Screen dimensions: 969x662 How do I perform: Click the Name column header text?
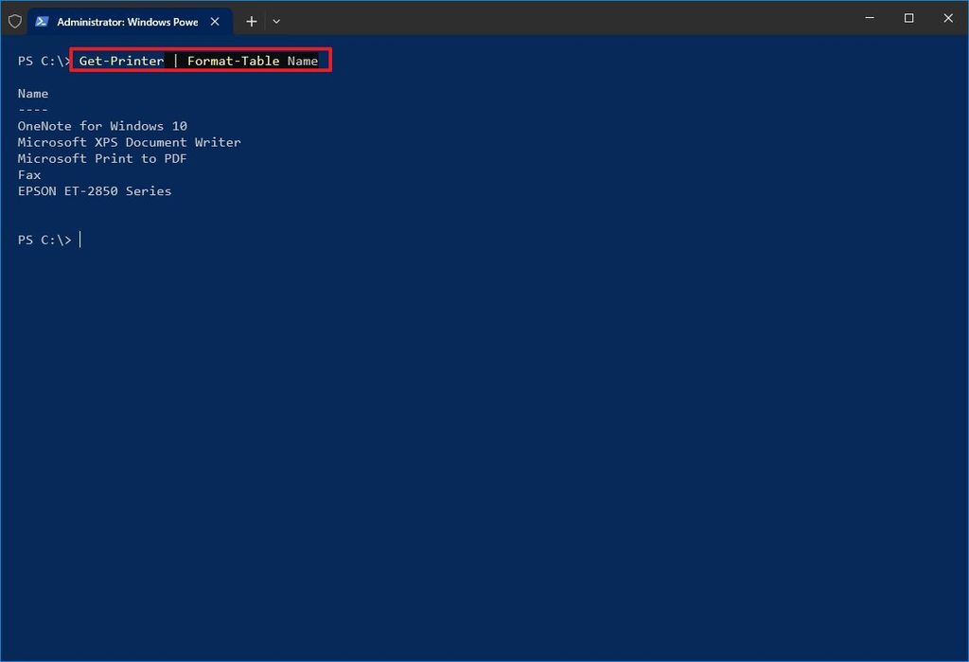(x=32, y=93)
